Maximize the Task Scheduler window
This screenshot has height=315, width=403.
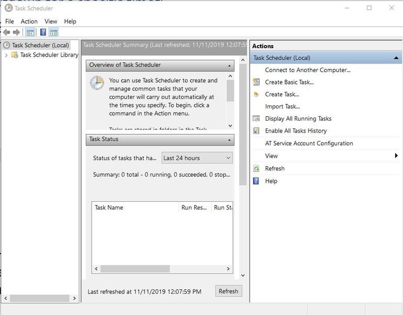point(369,8)
